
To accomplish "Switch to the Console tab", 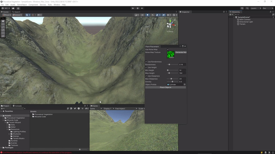I will pyautogui.click(x=17, y=106).
